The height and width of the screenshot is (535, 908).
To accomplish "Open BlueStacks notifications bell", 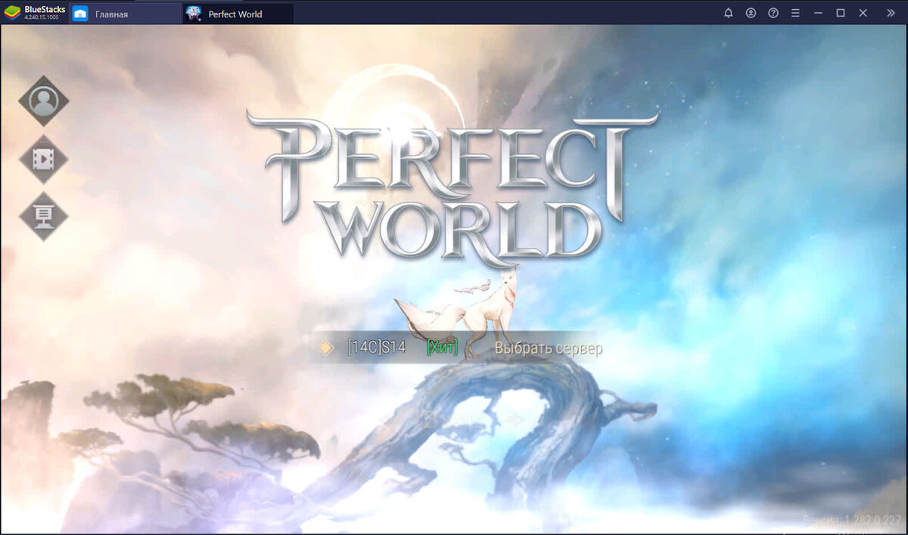I will tap(728, 13).
